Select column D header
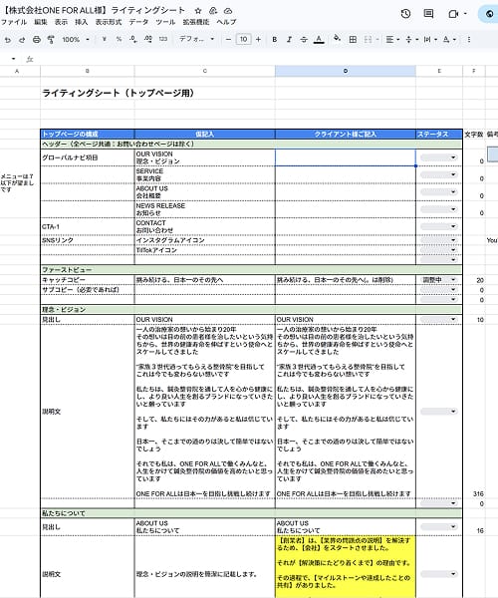 point(346,71)
